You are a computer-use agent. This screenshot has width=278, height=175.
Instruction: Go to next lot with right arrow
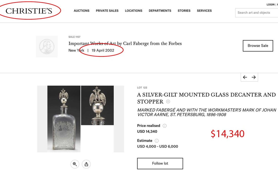tap(254, 77)
